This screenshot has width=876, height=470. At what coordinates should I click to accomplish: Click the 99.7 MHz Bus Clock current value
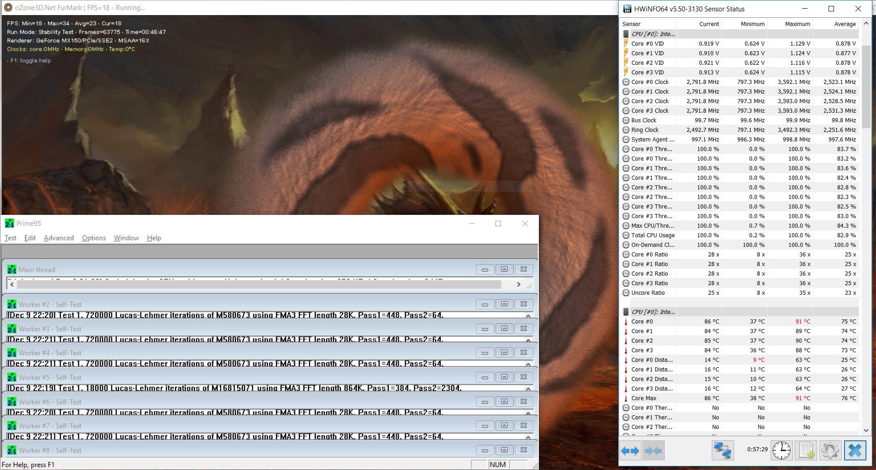coord(707,120)
